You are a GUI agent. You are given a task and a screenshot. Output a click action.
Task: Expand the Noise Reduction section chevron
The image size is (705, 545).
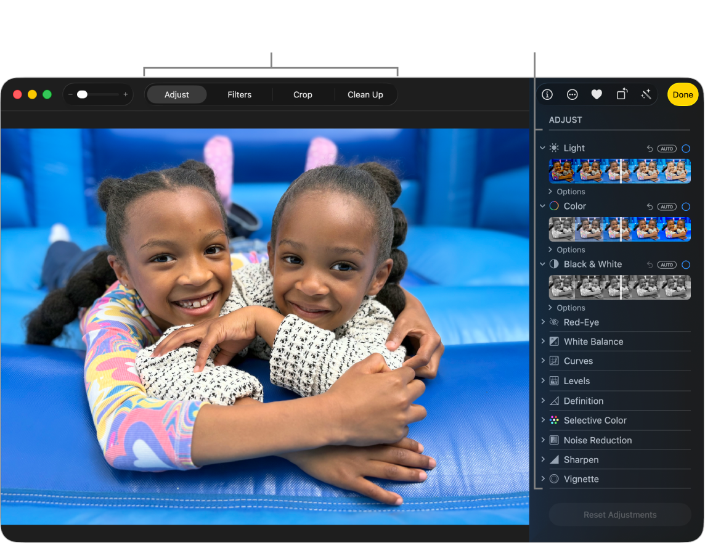[x=543, y=440]
